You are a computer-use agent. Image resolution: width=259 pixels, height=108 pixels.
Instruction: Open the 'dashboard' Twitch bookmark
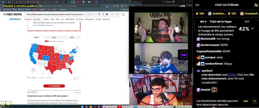tap(7, 10)
